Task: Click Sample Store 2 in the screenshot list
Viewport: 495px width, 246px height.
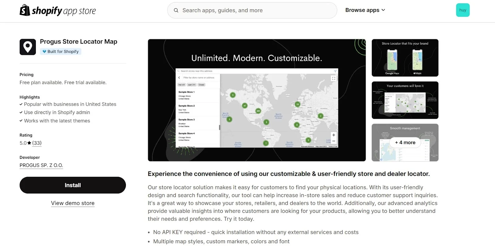Action: (187, 106)
